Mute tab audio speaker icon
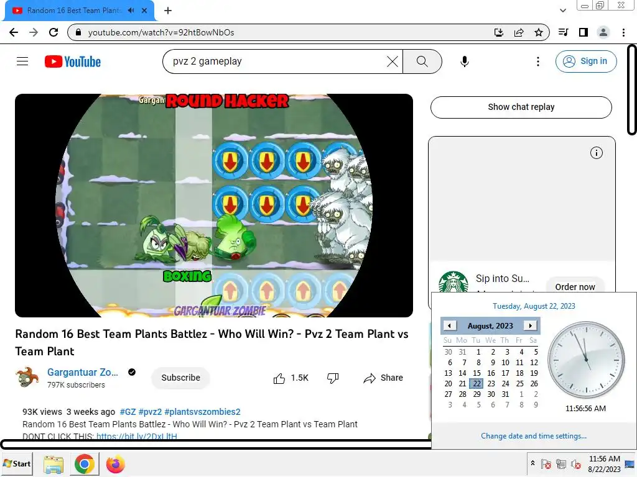The image size is (637, 477). (131, 11)
